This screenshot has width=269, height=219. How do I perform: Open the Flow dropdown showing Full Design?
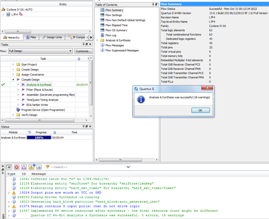click(41, 51)
